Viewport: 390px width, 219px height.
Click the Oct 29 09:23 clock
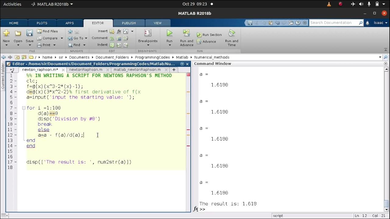point(195,4)
